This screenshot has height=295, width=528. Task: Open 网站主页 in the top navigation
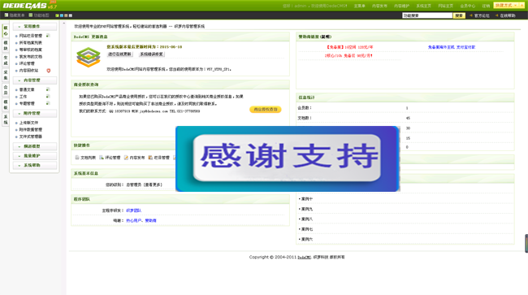click(445, 6)
